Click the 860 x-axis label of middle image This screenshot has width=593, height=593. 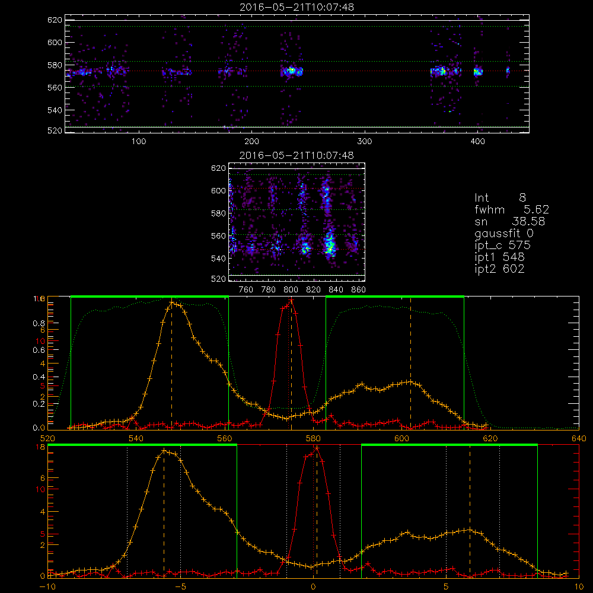[359, 290]
